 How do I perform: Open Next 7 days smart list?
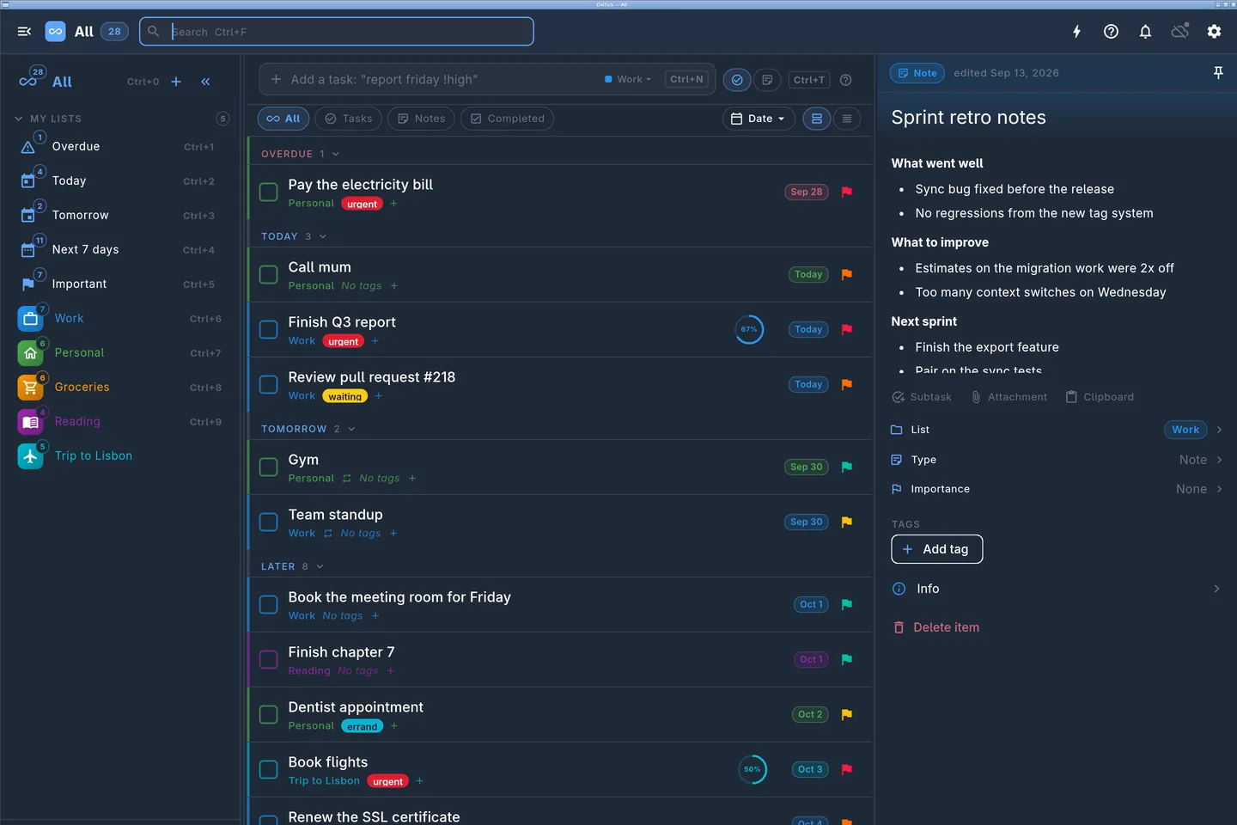[x=120, y=250]
